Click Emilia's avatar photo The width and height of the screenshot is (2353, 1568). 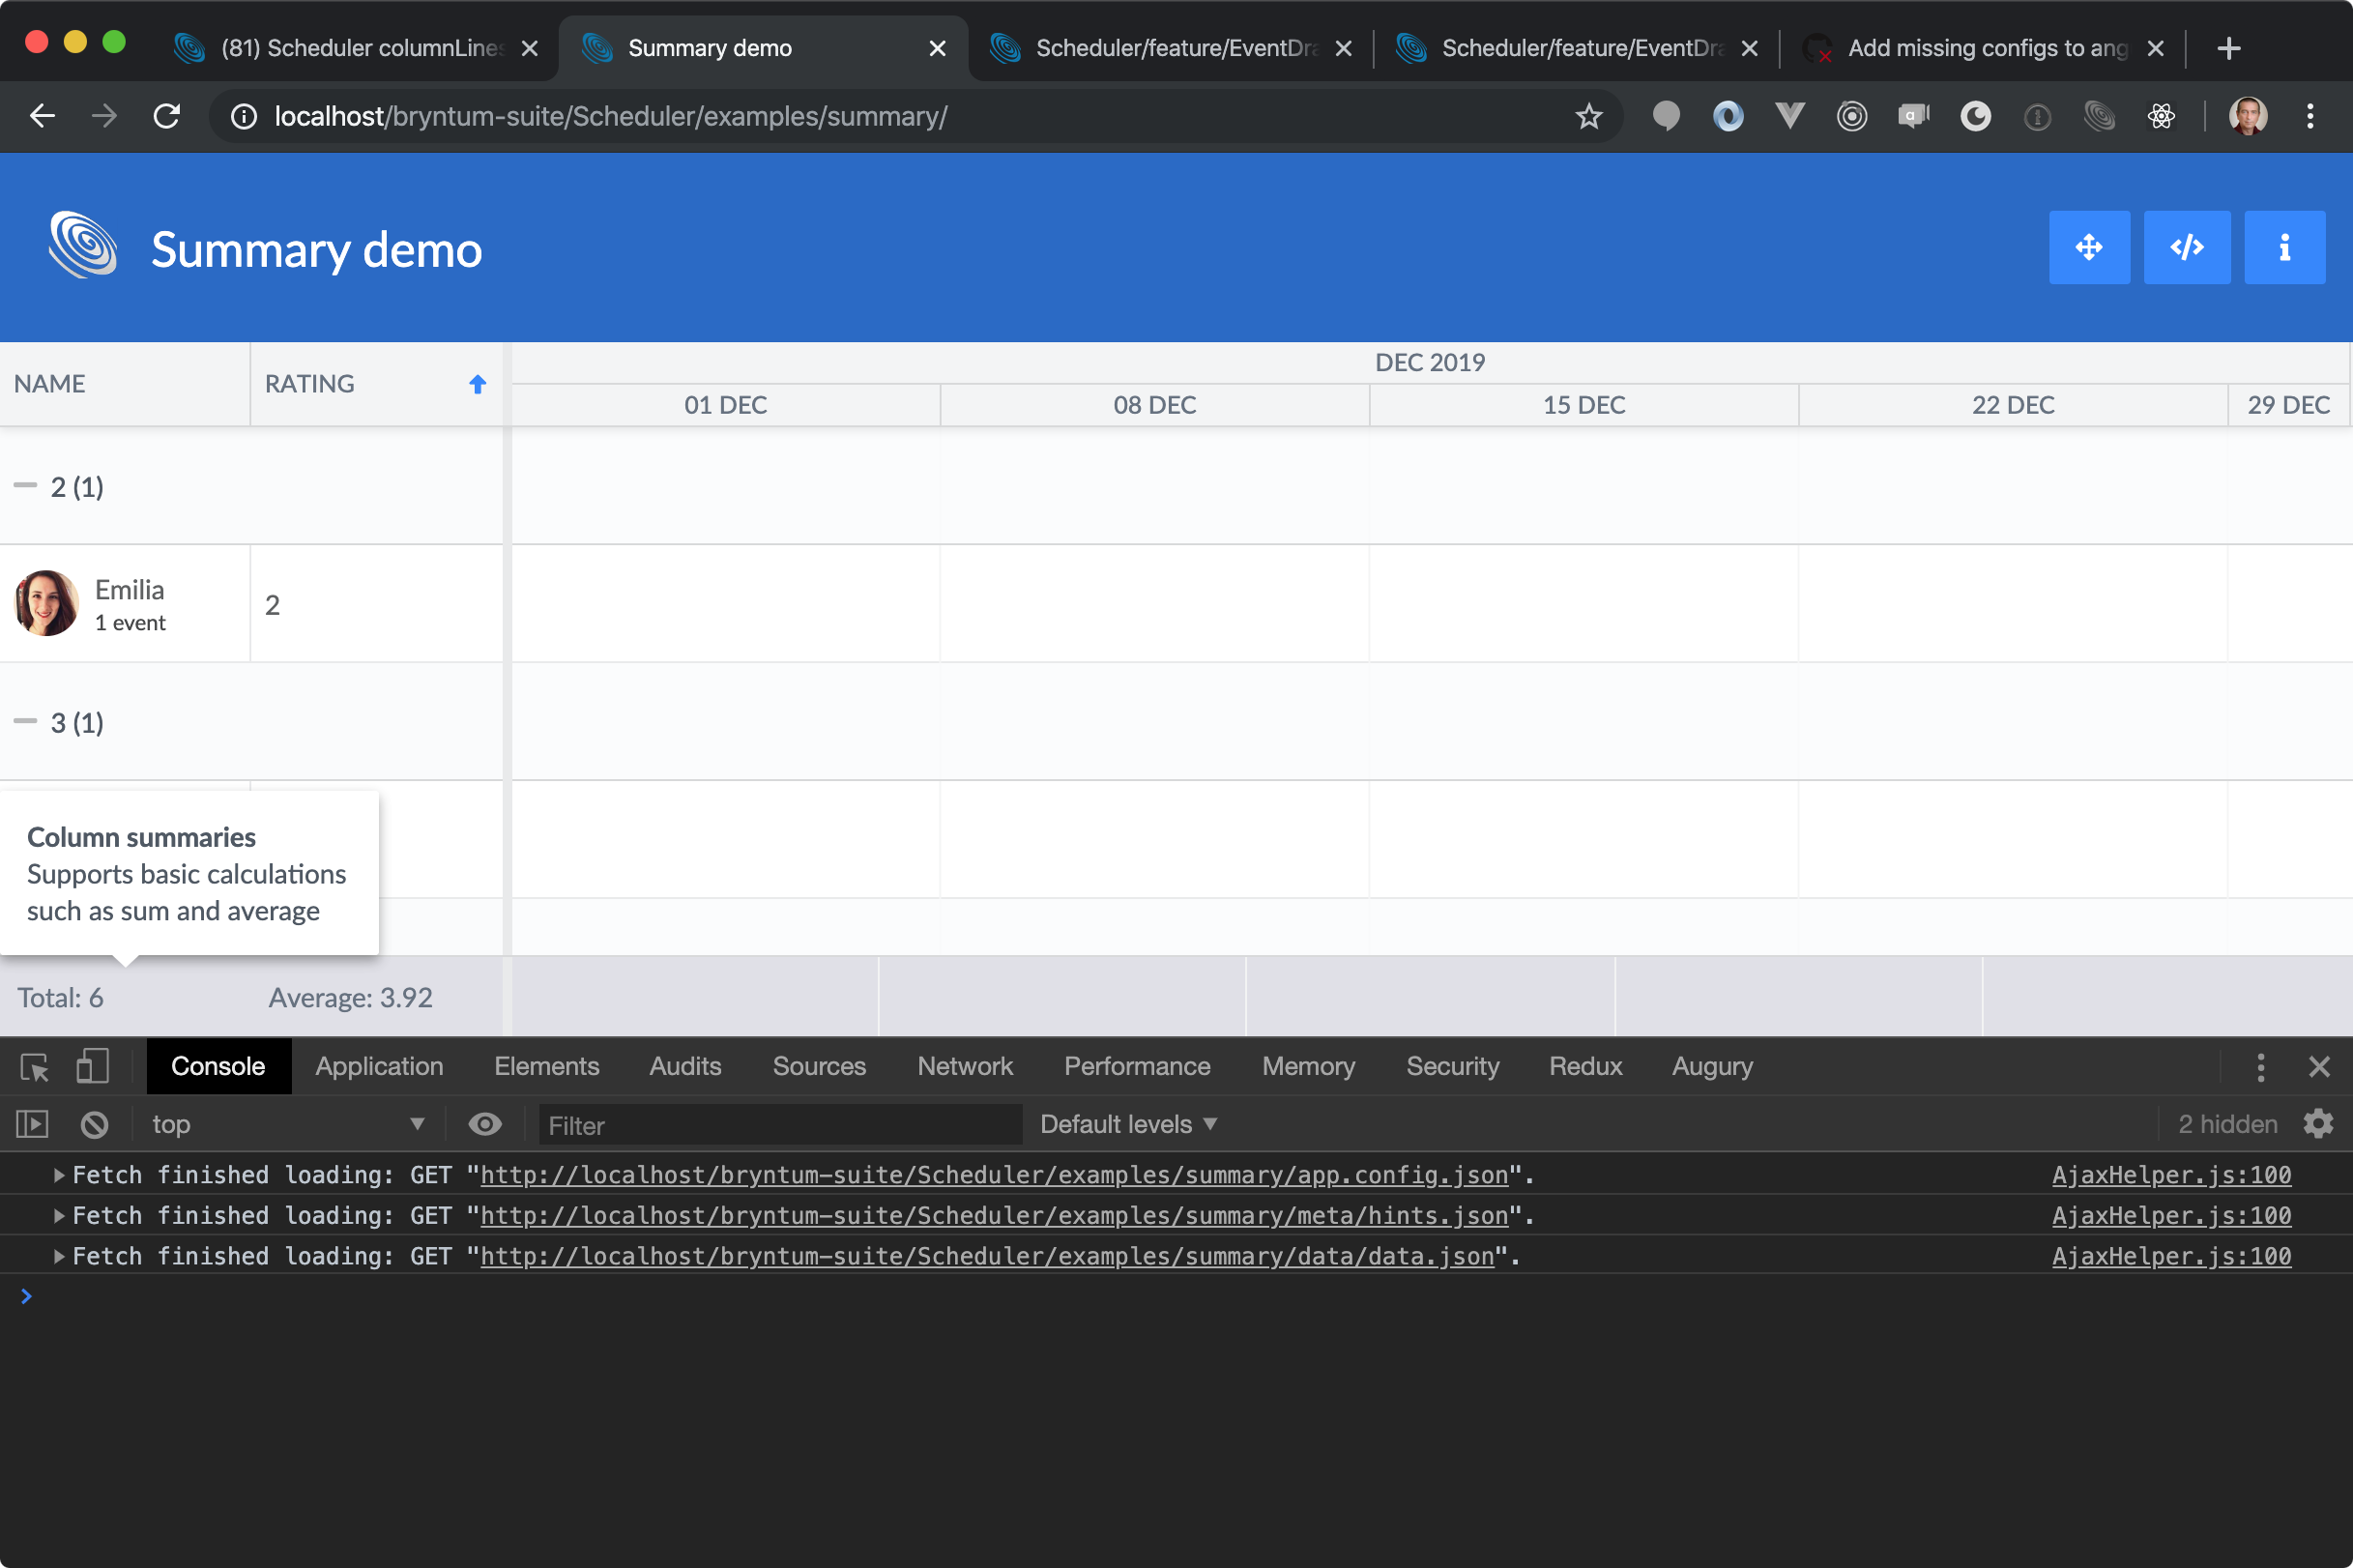pos(46,603)
